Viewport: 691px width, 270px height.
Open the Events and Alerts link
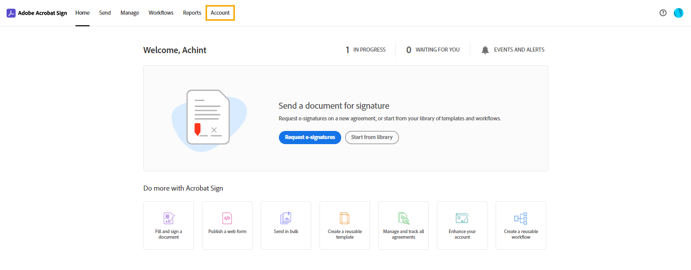(519, 50)
